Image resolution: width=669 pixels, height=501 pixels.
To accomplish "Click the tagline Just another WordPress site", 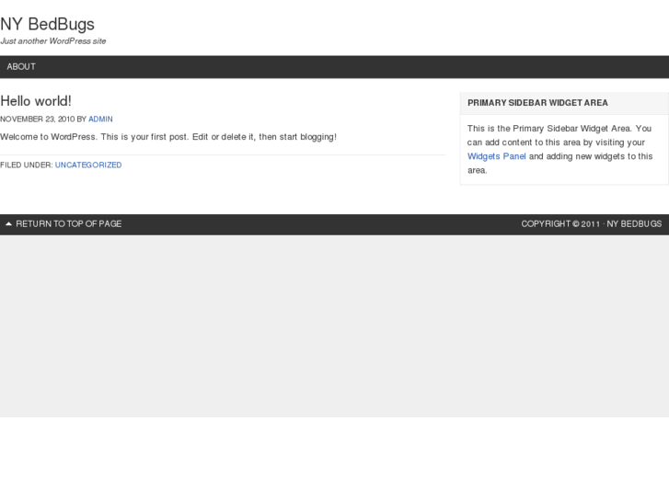I will 53,41.
